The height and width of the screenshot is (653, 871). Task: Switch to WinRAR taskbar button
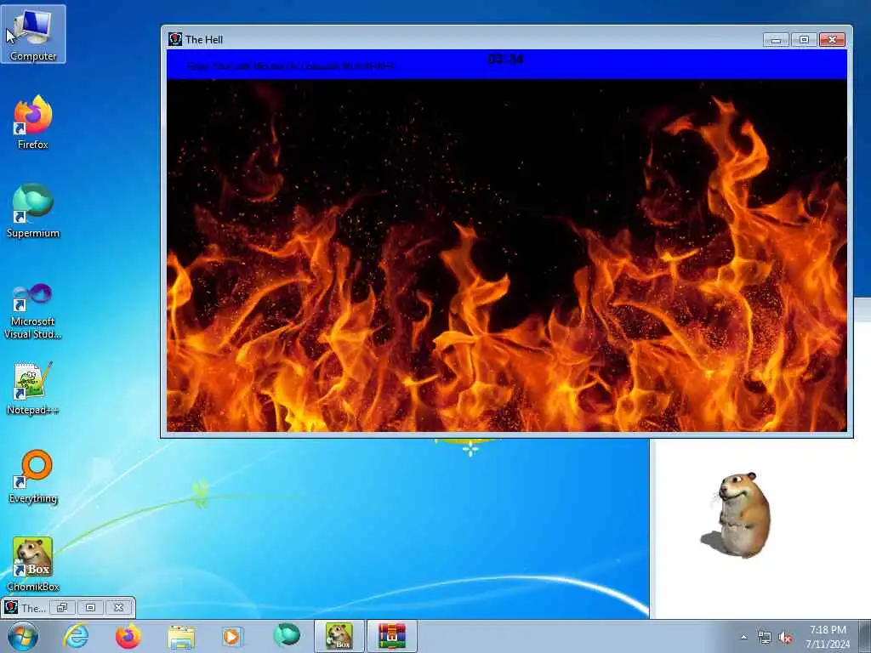[x=392, y=636]
